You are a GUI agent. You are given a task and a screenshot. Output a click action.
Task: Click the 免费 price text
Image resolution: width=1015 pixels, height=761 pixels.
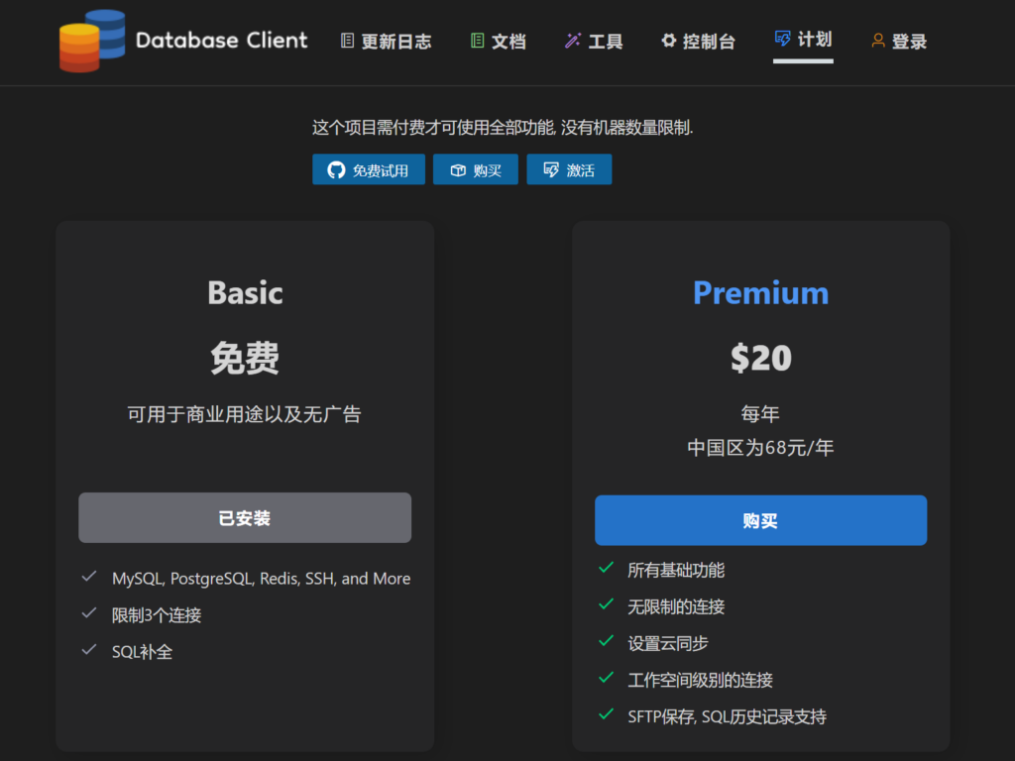click(245, 358)
